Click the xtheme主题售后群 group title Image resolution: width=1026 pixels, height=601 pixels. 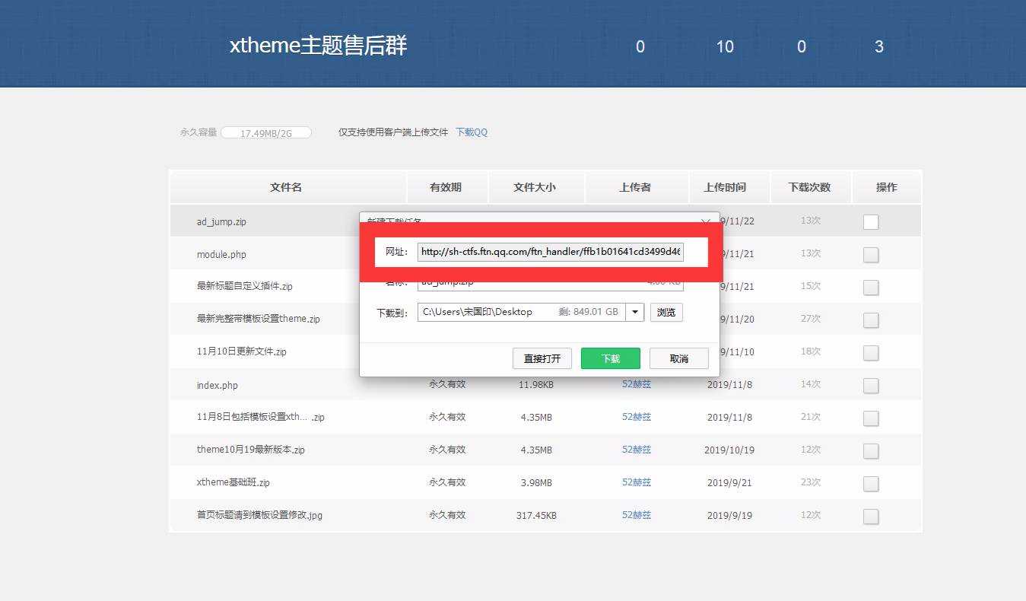click(319, 46)
